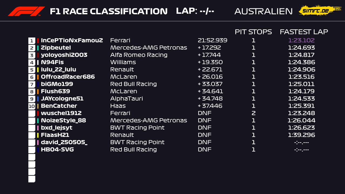Screen dimensions: 345x194
Task: Click the F1 RACE CLASSIFICATION title
Action: coord(109,11)
